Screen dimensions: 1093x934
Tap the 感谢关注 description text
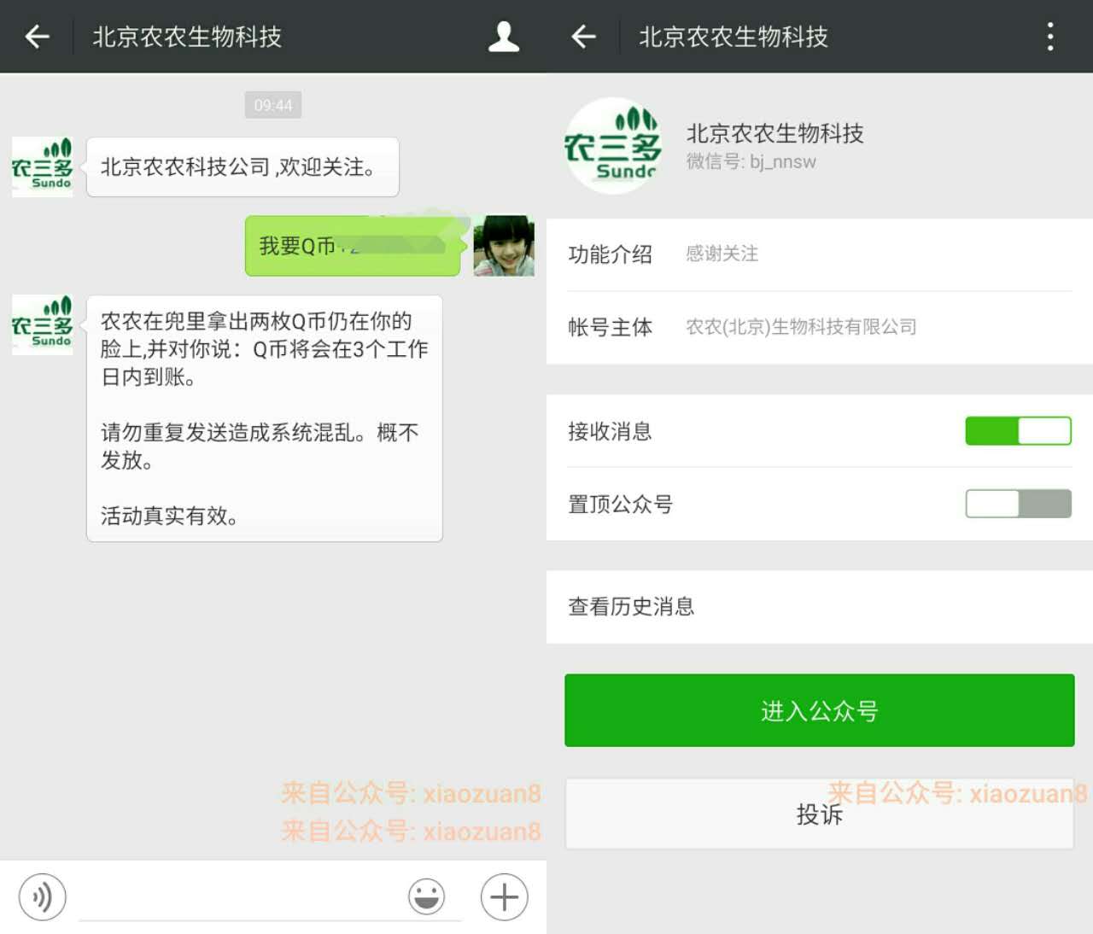(722, 254)
